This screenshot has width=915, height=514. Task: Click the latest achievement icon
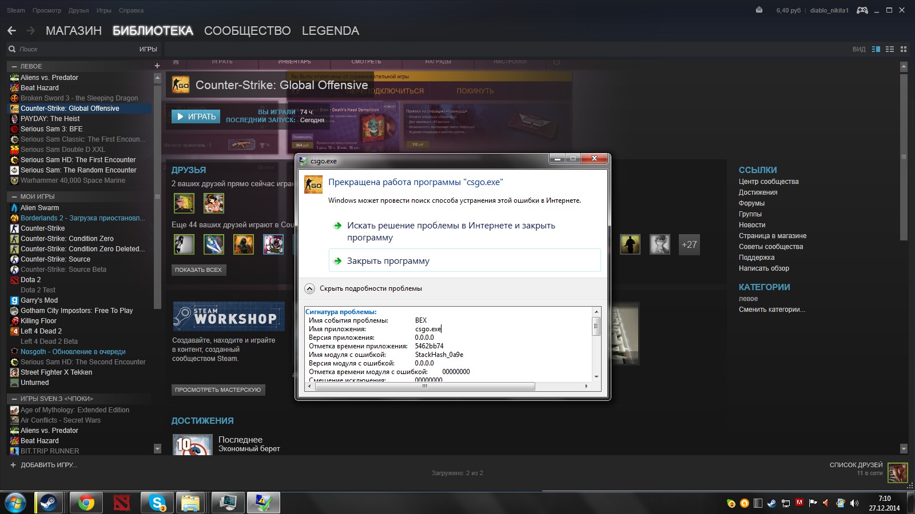(192, 444)
